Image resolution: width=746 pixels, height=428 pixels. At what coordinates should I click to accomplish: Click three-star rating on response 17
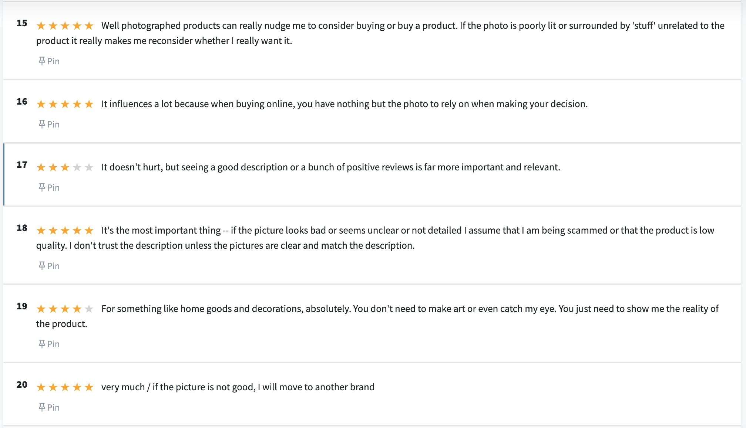point(65,167)
